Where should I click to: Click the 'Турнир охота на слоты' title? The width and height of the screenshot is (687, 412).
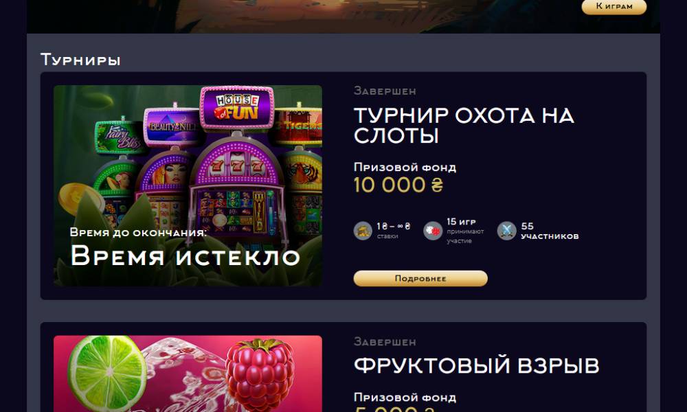click(x=464, y=126)
